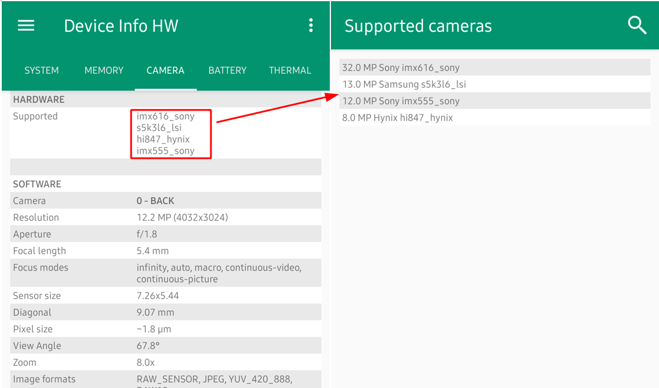This screenshot has height=388, width=659.
Task: Tap imx616_sony in the hardware list
Action: (x=165, y=116)
